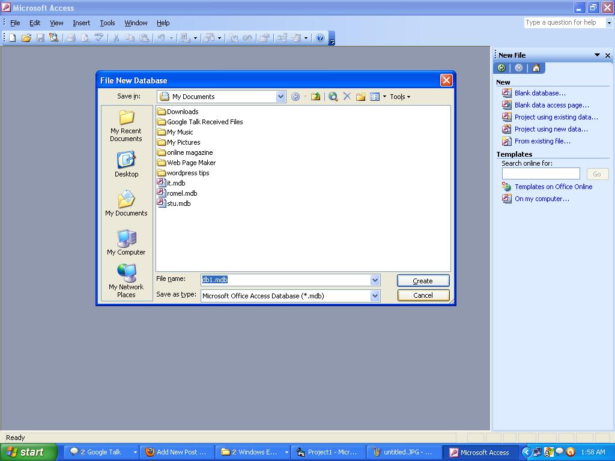Viewport: 615px width, 461px height.
Task: Open the Insert menu
Action: [x=81, y=23]
